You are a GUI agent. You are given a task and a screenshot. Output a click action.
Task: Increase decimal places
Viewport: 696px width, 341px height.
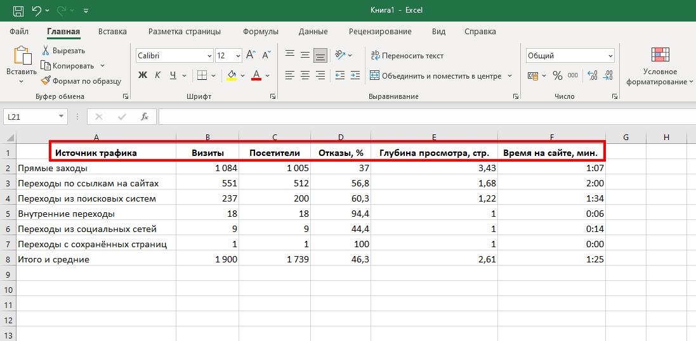[593, 75]
